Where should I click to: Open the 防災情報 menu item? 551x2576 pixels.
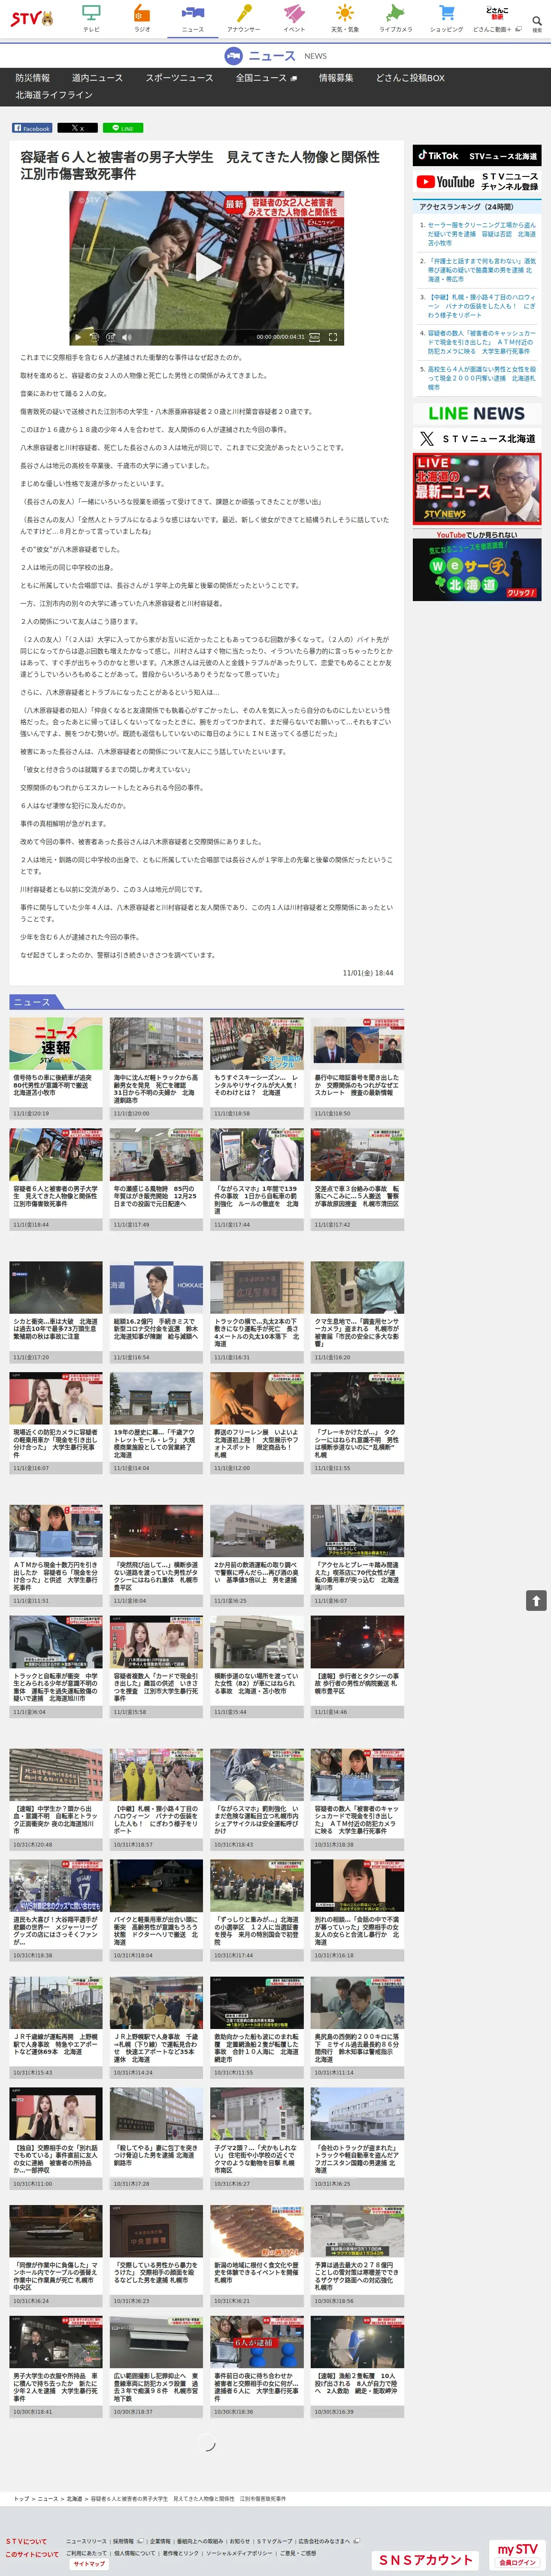click(33, 78)
